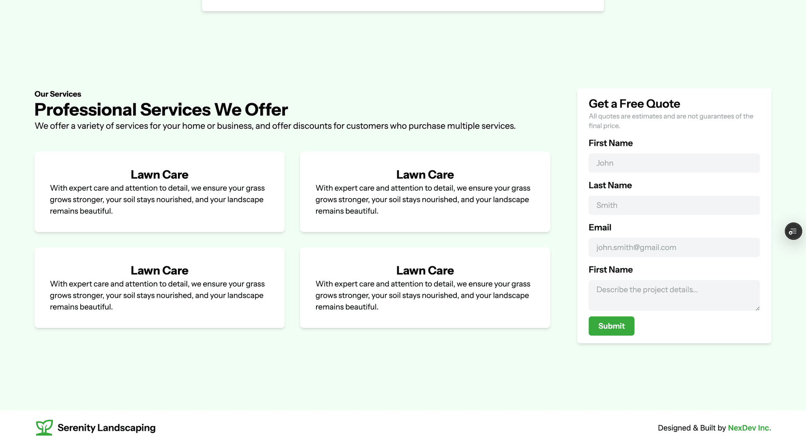Select the Professional Services We Offer heading

(x=161, y=109)
